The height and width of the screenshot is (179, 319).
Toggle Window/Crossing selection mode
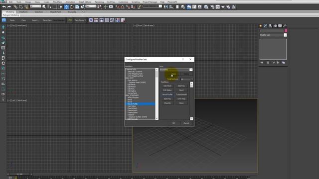[60, 7]
